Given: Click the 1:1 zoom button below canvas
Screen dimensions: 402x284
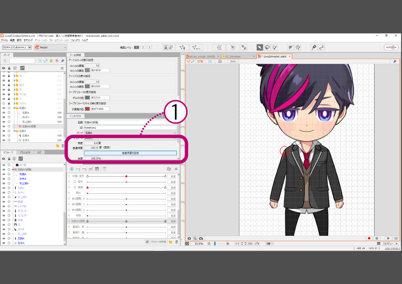Looking at the screenshot, I should coord(237,244).
